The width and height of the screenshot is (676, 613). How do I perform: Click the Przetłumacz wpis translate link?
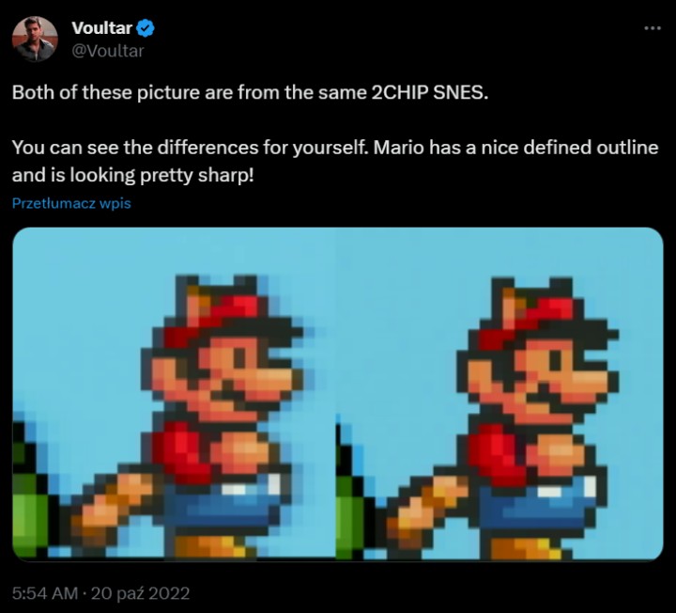[71, 203]
